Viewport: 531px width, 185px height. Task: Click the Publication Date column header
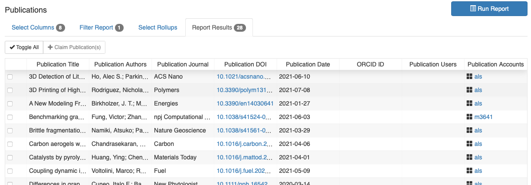pyautogui.click(x=308, y=64)
